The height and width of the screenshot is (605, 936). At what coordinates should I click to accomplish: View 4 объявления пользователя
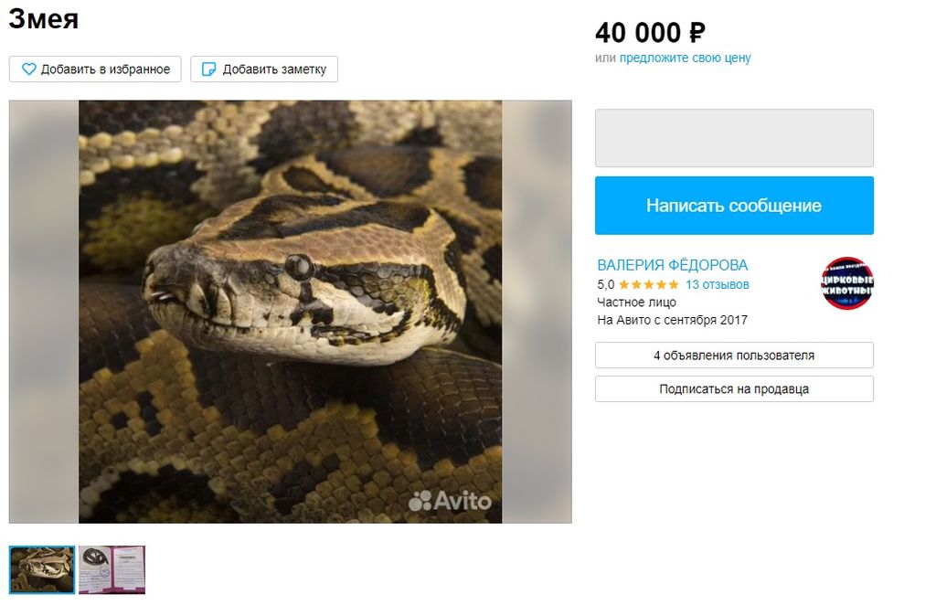tap(734, 355)
